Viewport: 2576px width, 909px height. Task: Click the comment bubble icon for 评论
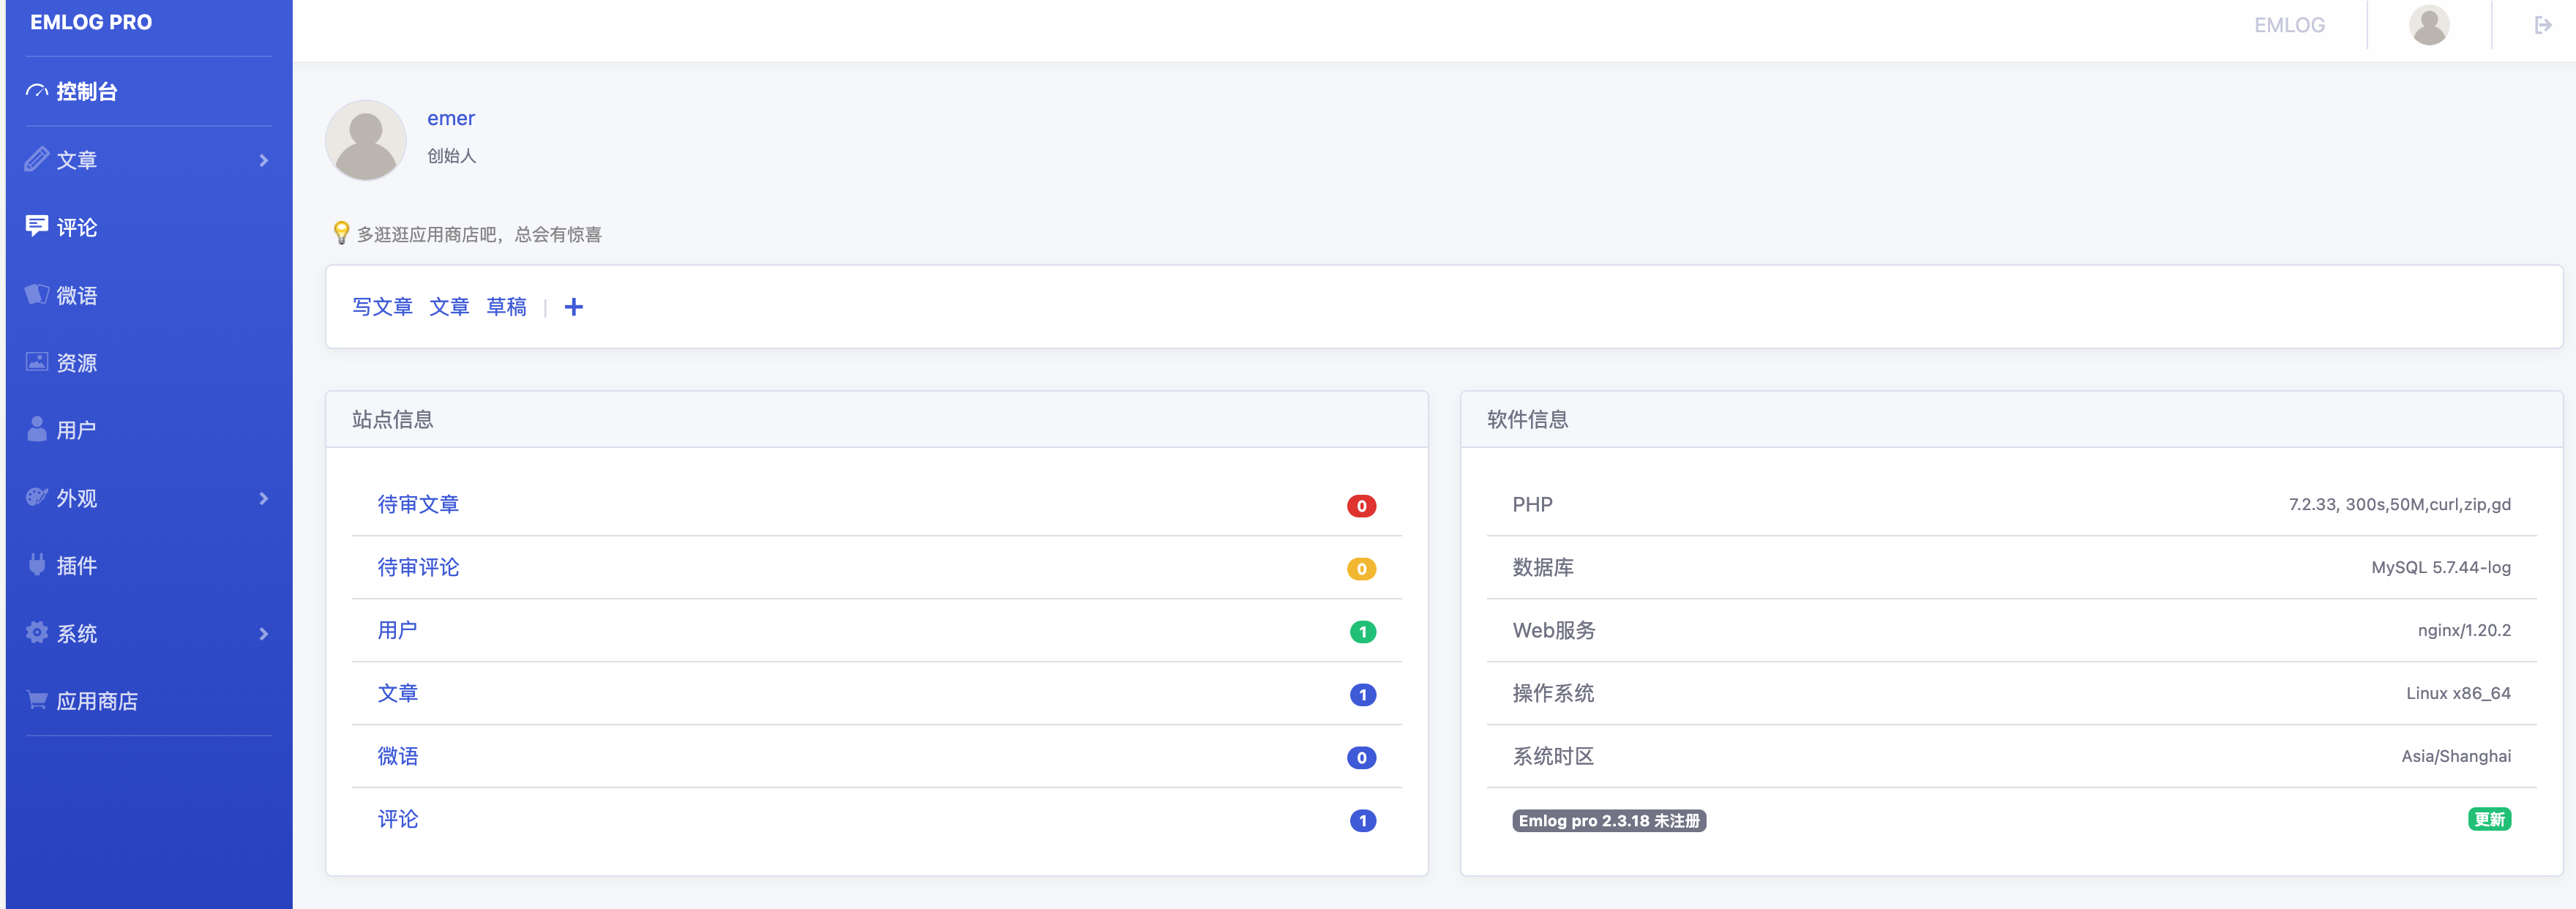pyautogui.click(x=37, y=226)
